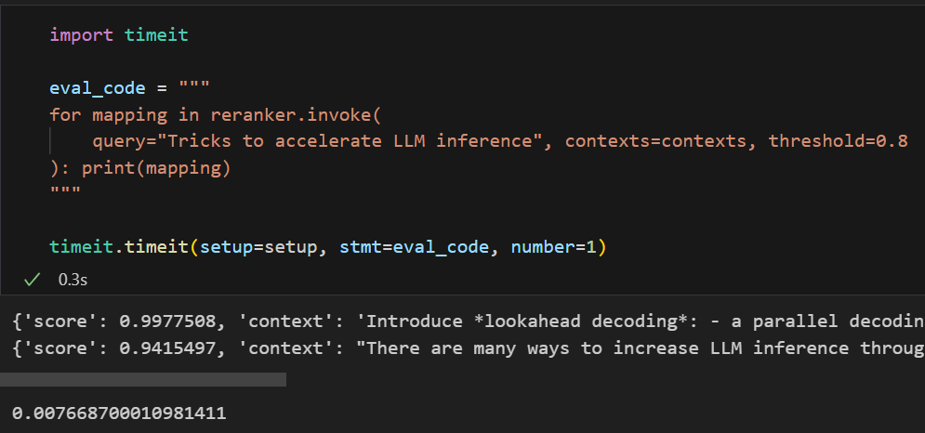Click the number=1 argument
Screen dimensions: 925x433
pyautogui.click(x=555, y=247)
